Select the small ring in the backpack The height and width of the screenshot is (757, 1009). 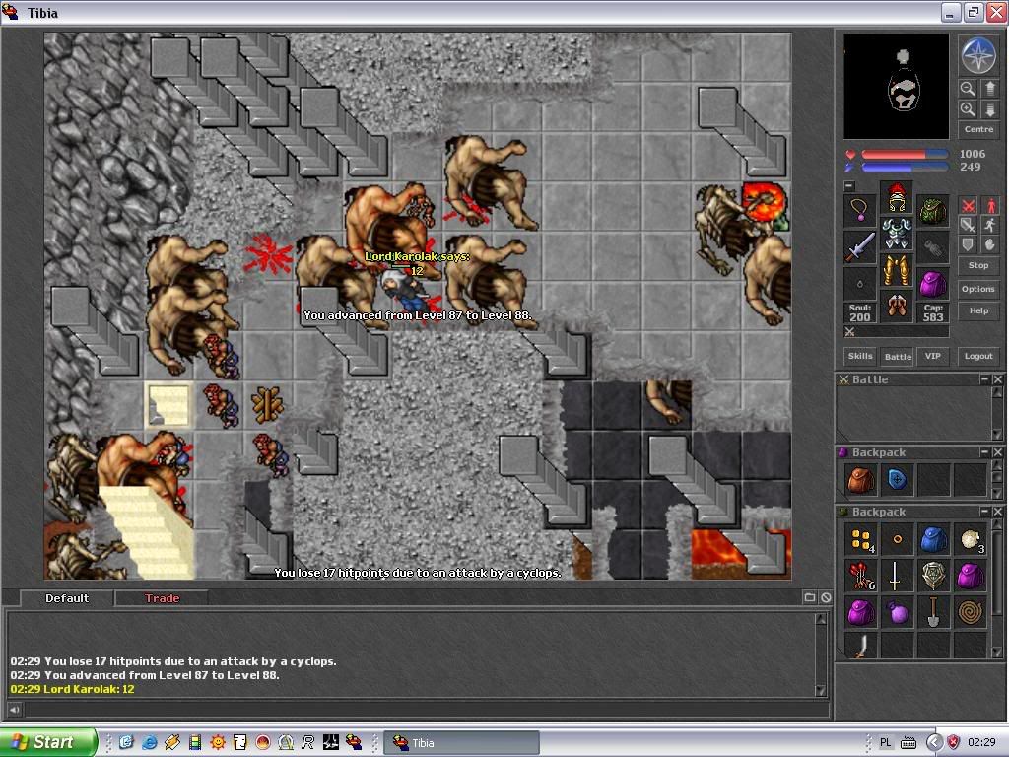pos(897,540)
